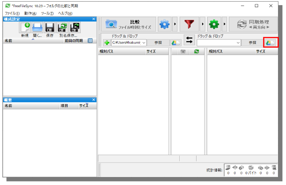The height and width of the screenshot is (185, 286).
Task: Select cloud storage for right folder
Action: click(271, 43)
